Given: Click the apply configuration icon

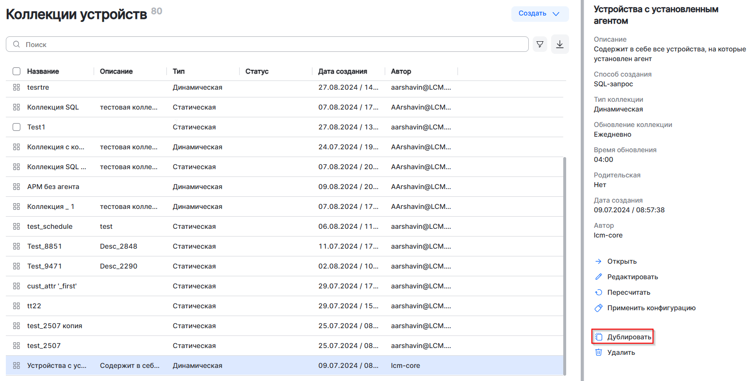Looking at the screenshot, I should 599,308.
